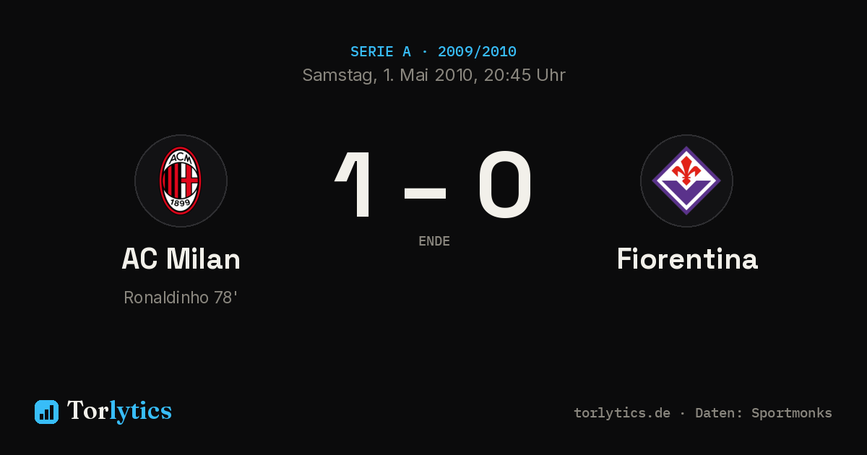The width and height of the screenshot is (867, 455).
Task: Click the date Samstag, 1. Mai 2010
Action: (x=389, y=75)
